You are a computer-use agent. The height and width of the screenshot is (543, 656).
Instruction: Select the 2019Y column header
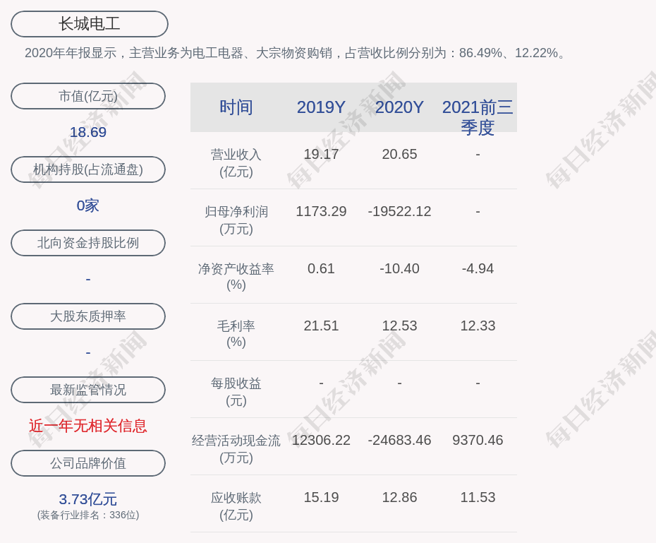coord(321,107)
